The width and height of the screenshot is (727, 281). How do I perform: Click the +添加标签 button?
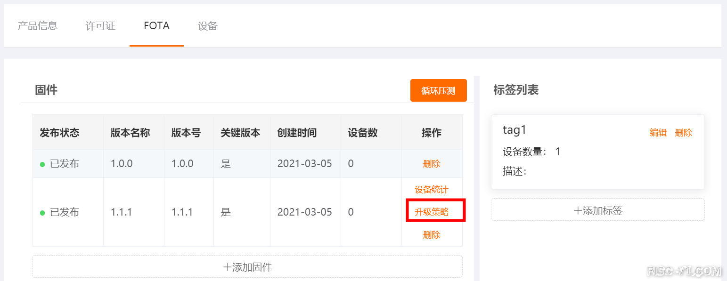click(x=597, y=210)
